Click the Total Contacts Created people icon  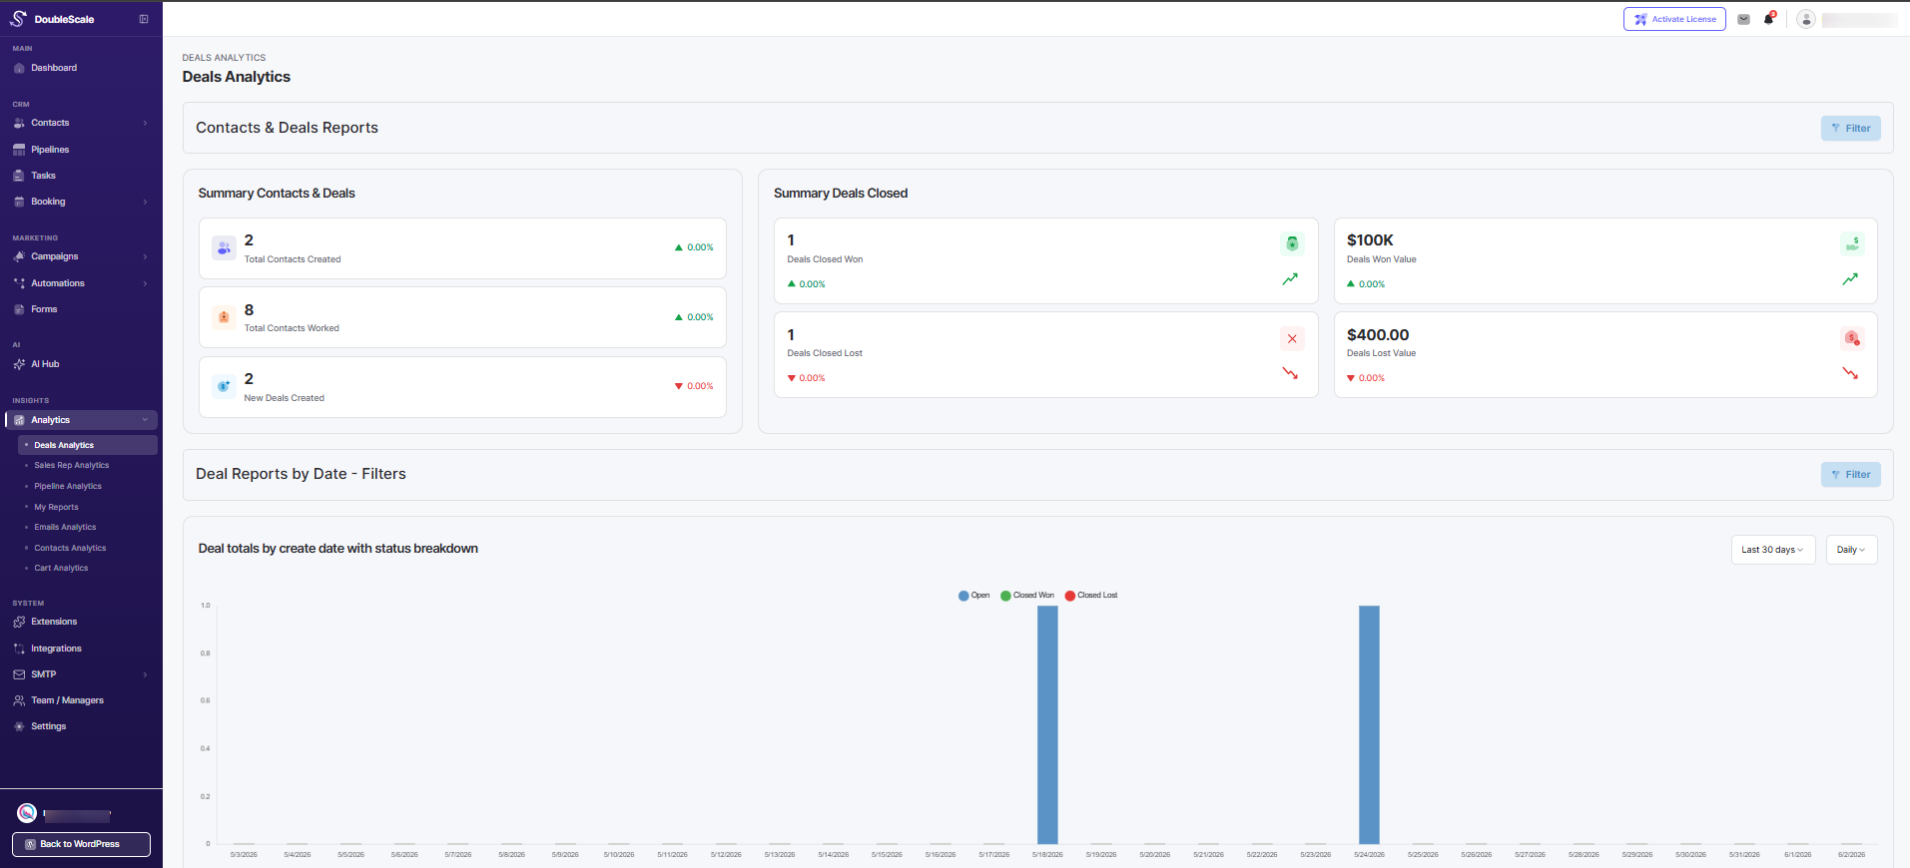pos(224,247)
